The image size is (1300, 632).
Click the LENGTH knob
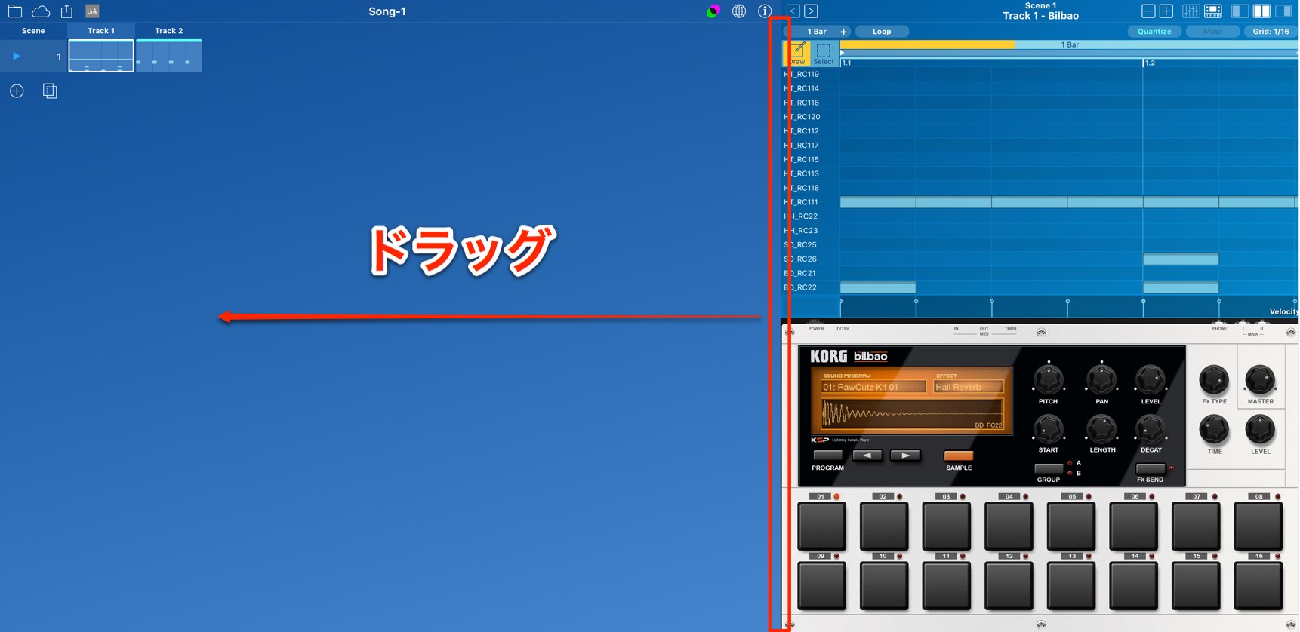[1101, 428]
